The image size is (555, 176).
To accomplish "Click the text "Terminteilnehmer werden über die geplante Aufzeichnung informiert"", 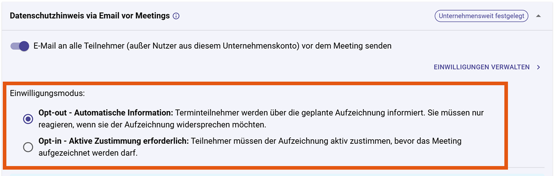I will (299, 113).
